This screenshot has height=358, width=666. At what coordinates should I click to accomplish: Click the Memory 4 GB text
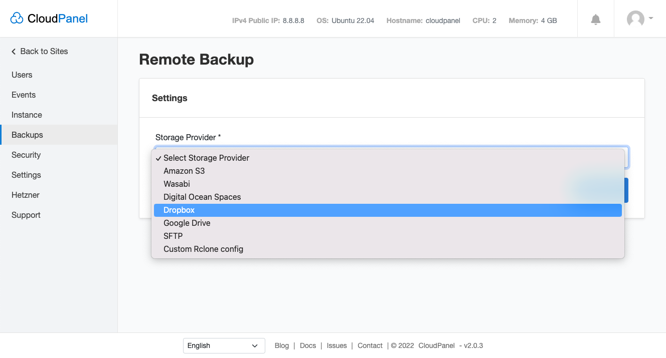click(533, 21)
